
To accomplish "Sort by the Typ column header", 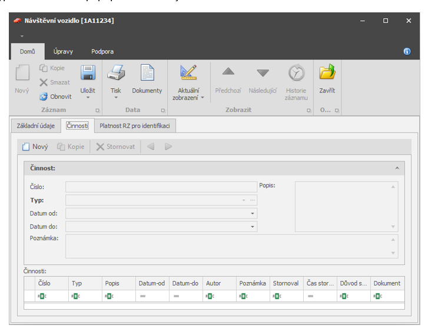I will coord(85,283).
